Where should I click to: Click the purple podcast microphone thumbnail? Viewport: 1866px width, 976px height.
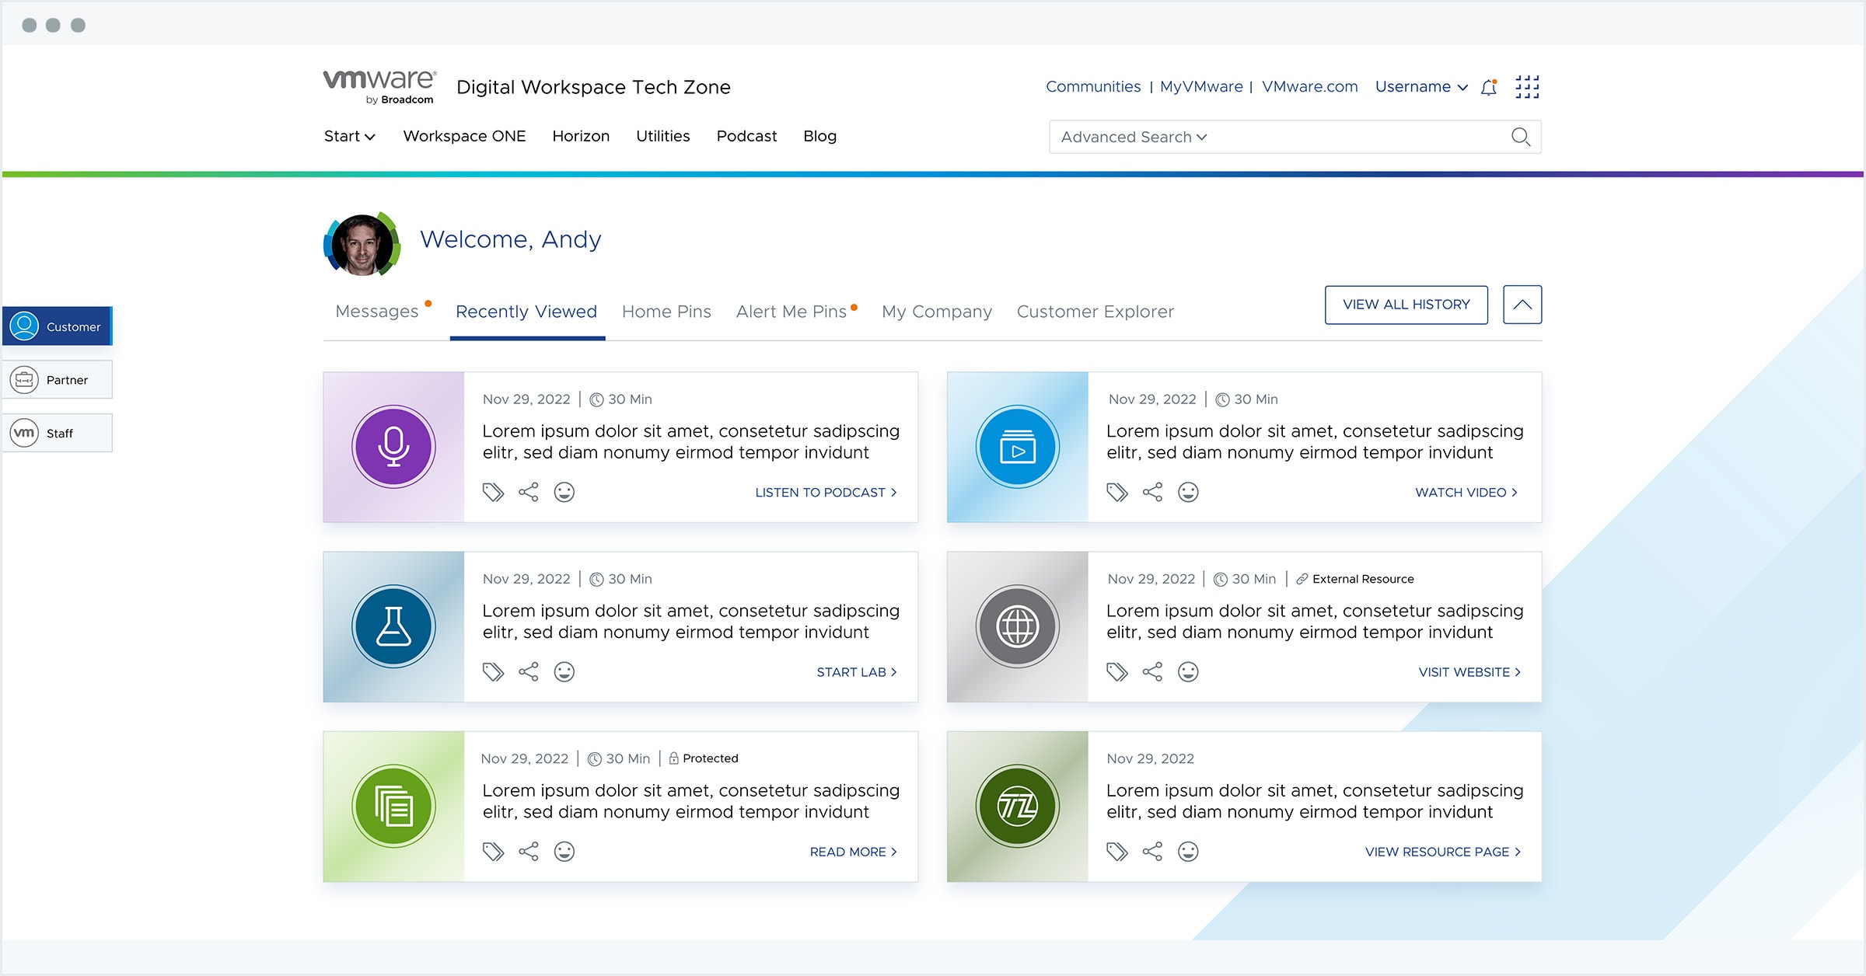pyautogui.click(x=393, y=447)
